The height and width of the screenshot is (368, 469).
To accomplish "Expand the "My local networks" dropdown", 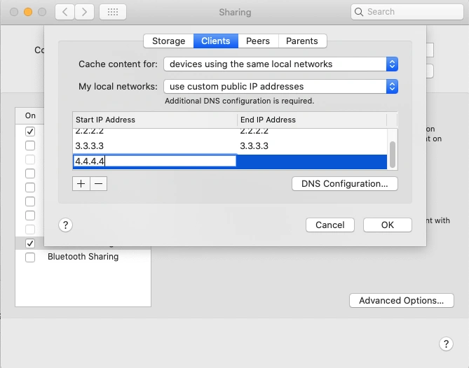I will click(x=280, y=87).
